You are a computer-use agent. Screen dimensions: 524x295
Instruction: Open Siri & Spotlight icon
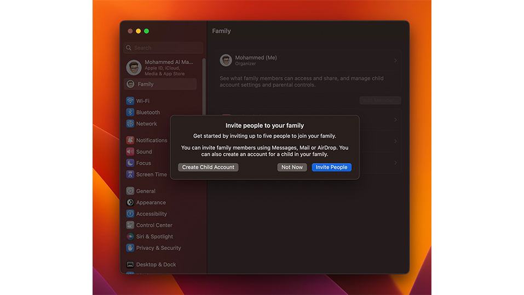pos(130,236)
